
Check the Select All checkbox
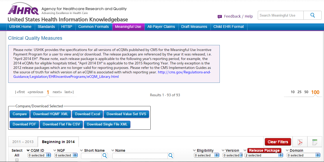pos(17,160)
